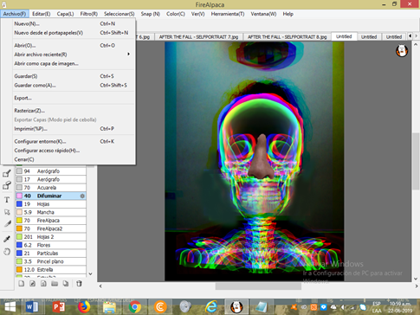
Task: Click horizontal scrollbar left arrow
Action: tap(100, 286)
